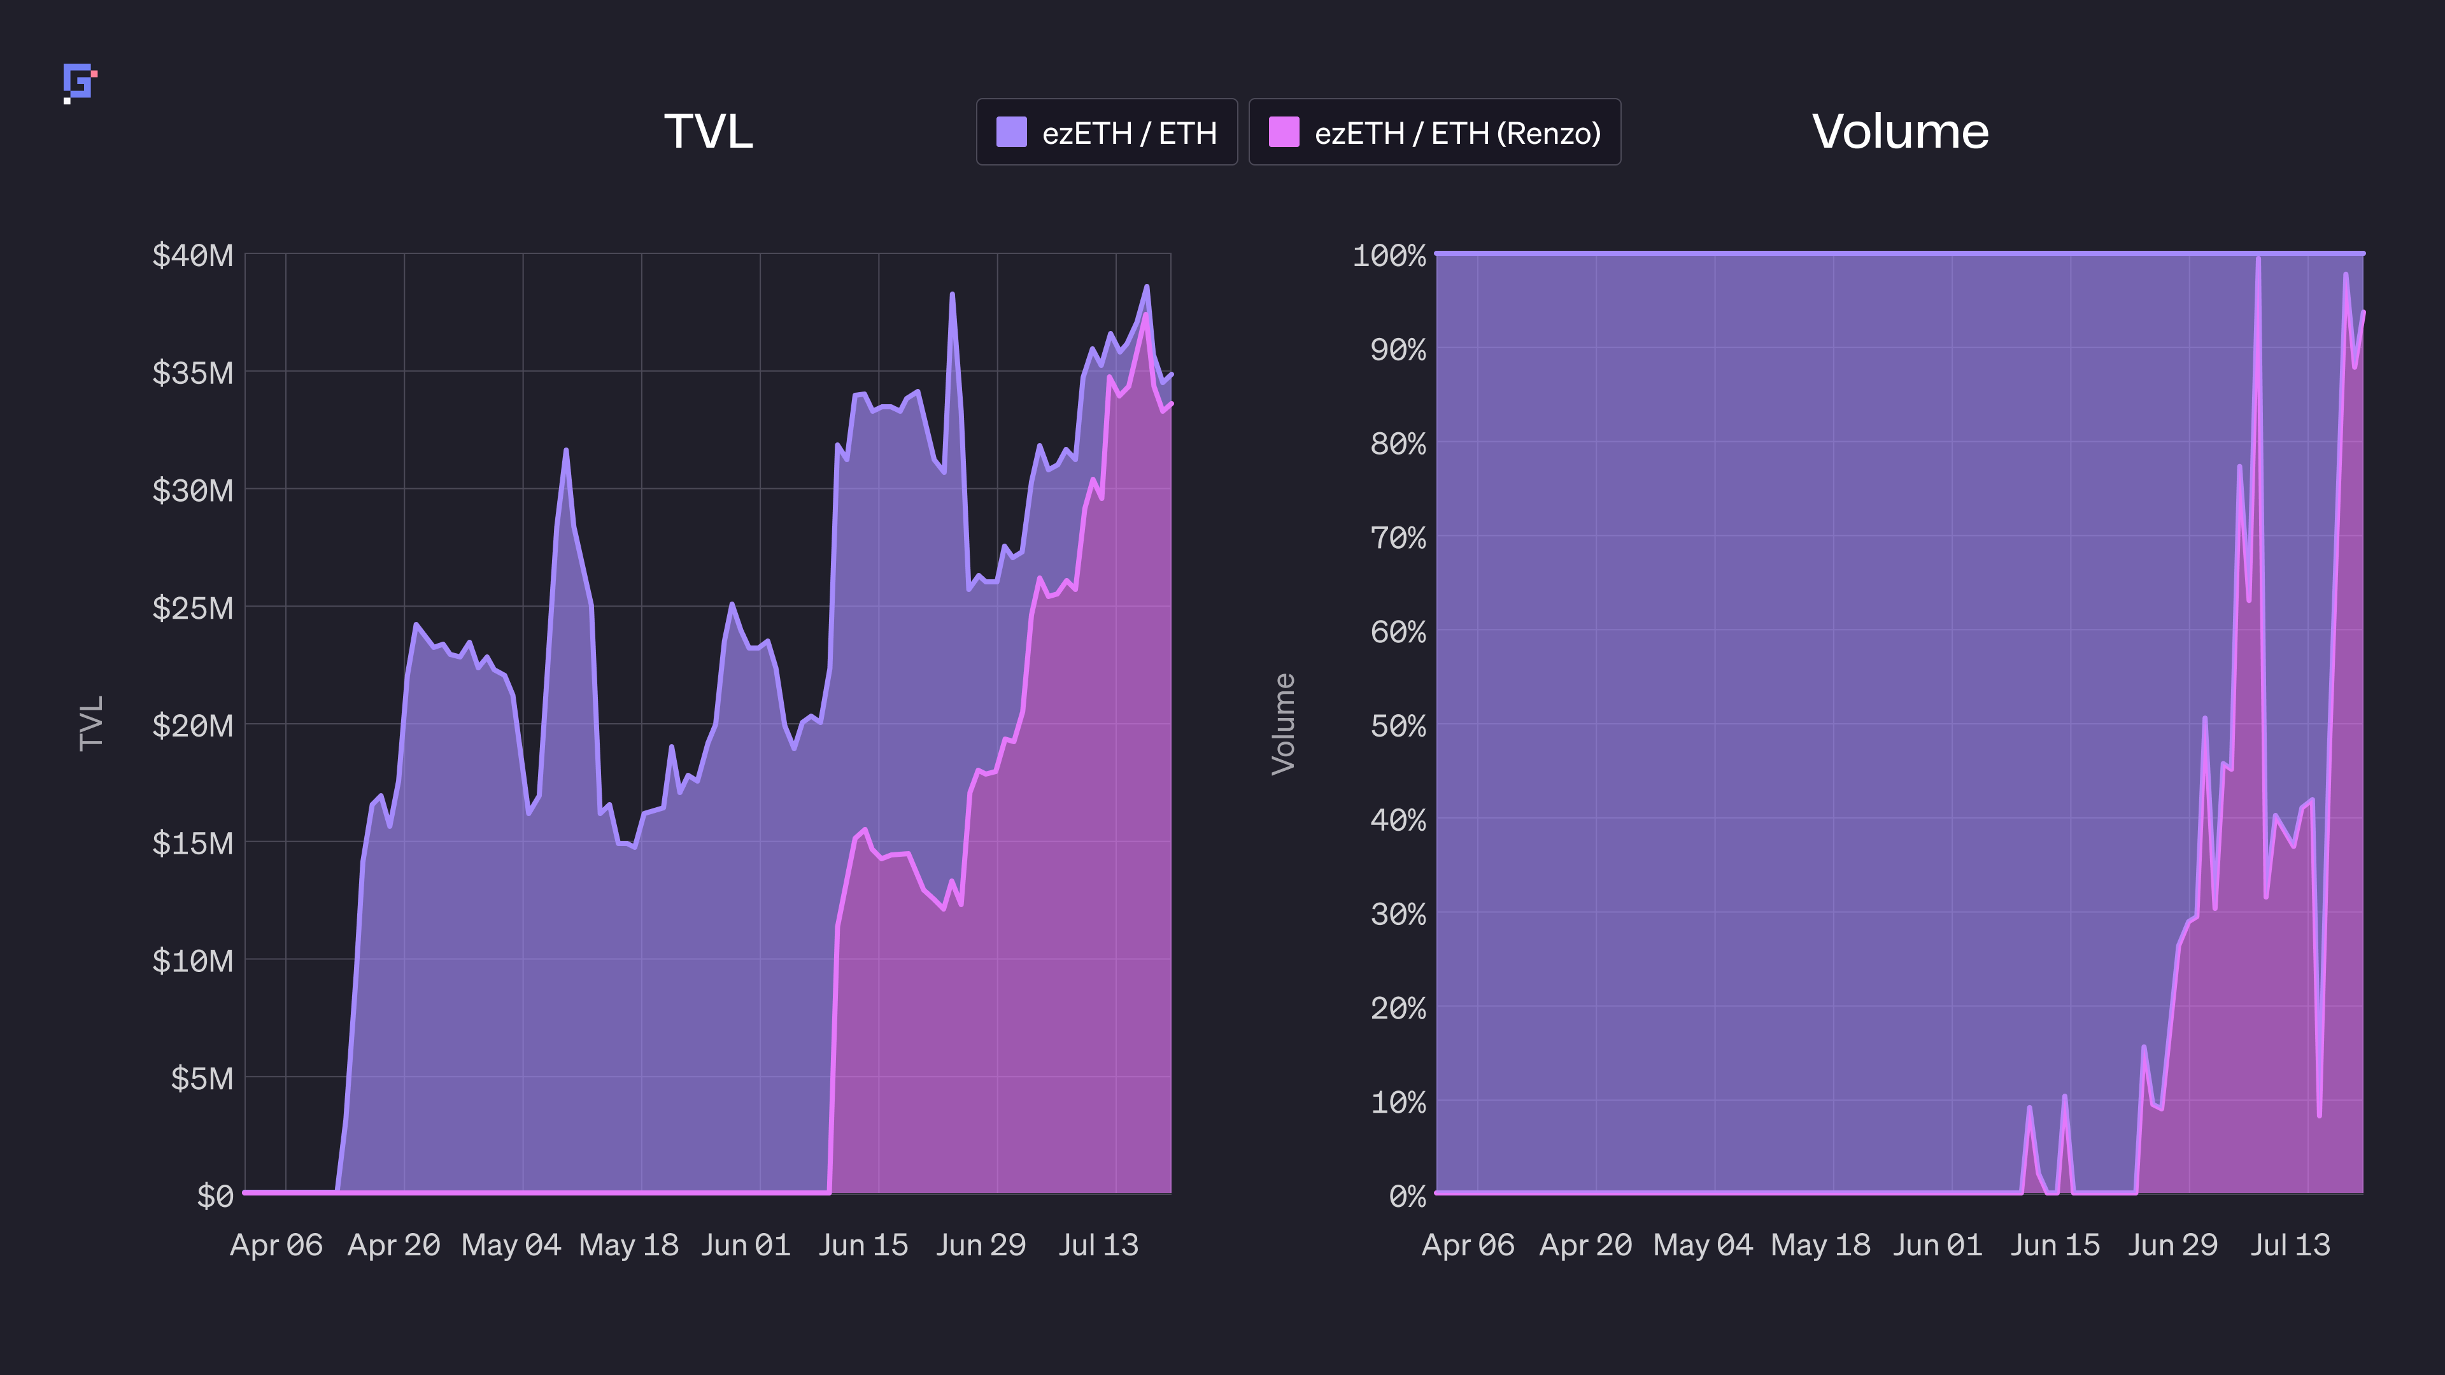Click the 100% label on the Volume axis
2445x1375 pixels.
[1389, 255]
